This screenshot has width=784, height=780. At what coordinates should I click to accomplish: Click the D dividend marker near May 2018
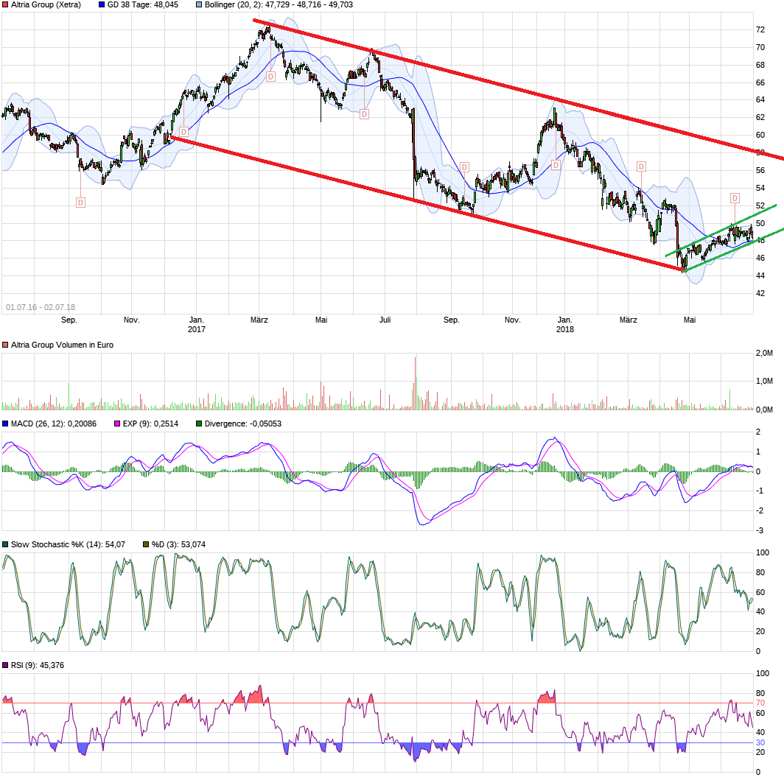click(734, 197)
